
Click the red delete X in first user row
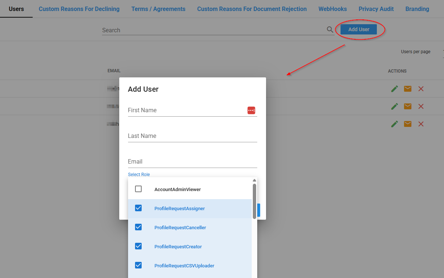click(x=421, y=89)
